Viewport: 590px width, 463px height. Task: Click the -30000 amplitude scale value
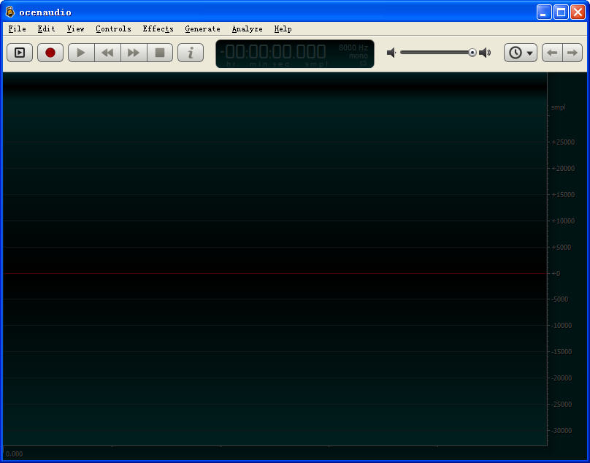(562, 430)
